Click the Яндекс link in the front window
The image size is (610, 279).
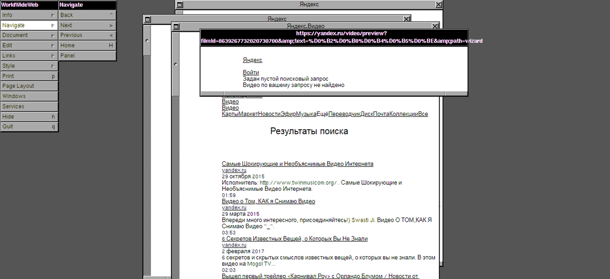[x=253, y=60]
